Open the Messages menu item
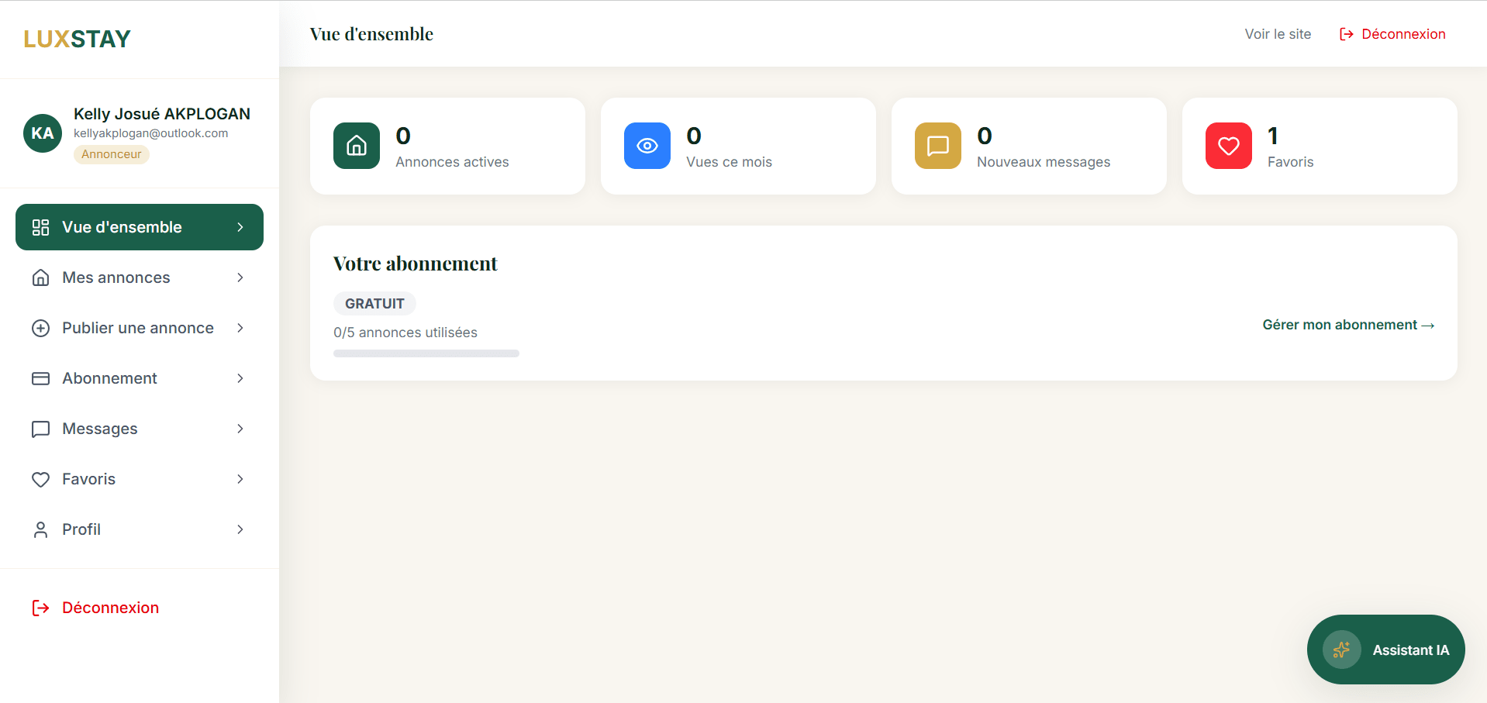 [x=140, y=429]
